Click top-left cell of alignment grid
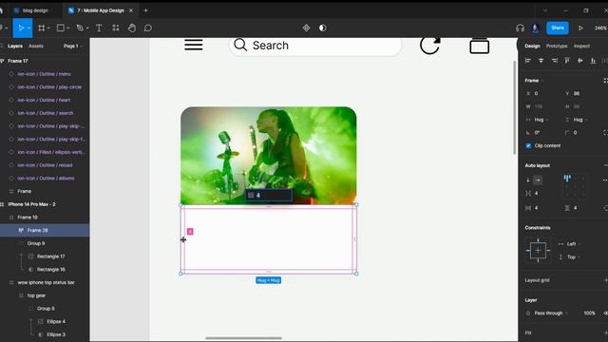This screenshot has height=342, width=608. [567, 179]
